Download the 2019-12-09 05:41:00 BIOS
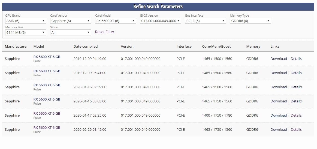 coord(279,73)
